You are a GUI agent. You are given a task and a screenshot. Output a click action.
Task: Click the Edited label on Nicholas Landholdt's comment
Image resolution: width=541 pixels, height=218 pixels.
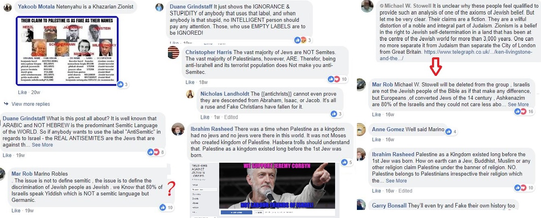pyautogui.click(x=231, y=117)
